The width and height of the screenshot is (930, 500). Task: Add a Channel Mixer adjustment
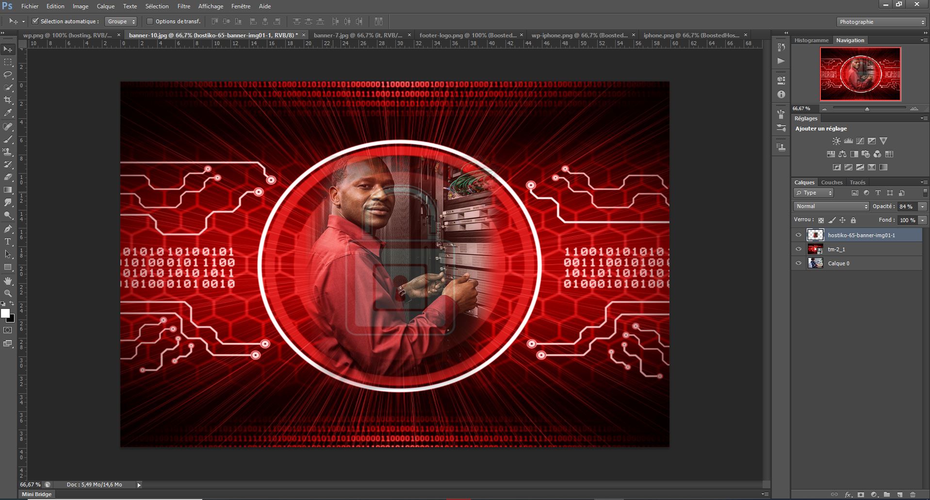point(878,154)
